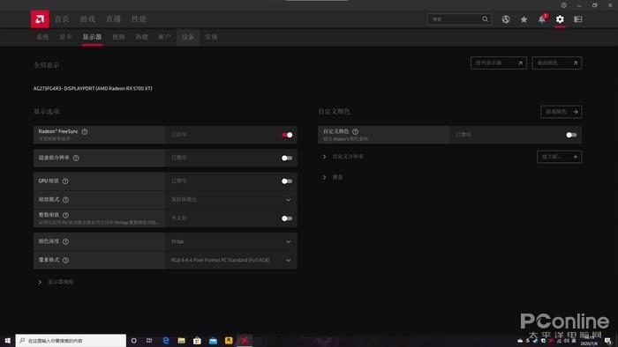Switch to 系统 settings tab
This screenshot has width=618, height=347.
point(42,37)
